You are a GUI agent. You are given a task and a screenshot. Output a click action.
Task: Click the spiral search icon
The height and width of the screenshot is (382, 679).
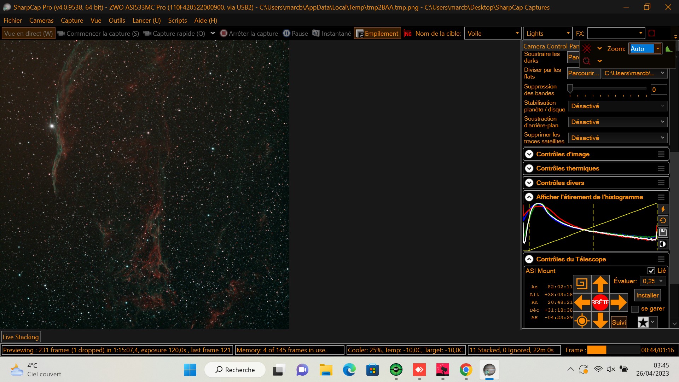click(x=582, y=284)
